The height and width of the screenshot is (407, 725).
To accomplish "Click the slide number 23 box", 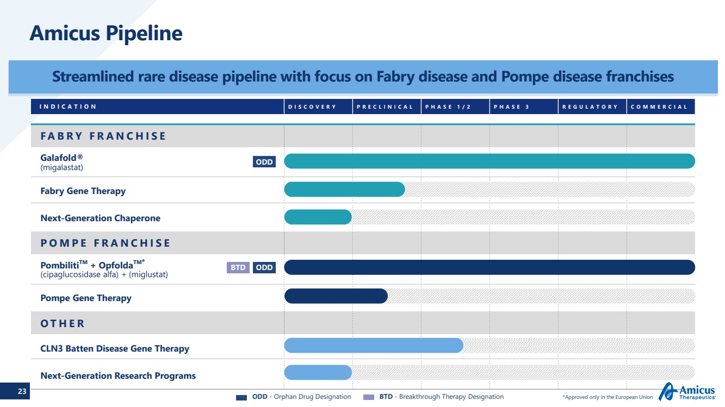I will [22, 391].
